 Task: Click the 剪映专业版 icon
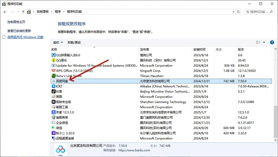(x=53, y=102)
